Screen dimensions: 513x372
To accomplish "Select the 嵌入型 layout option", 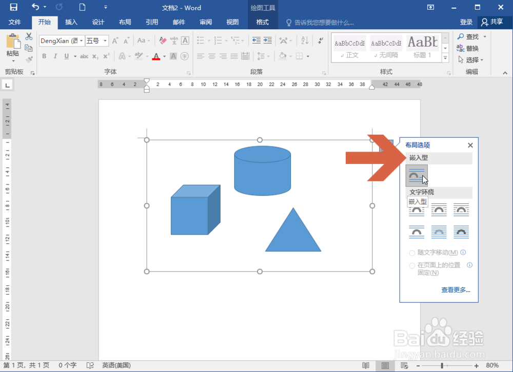I will click(x=417, y=175).
